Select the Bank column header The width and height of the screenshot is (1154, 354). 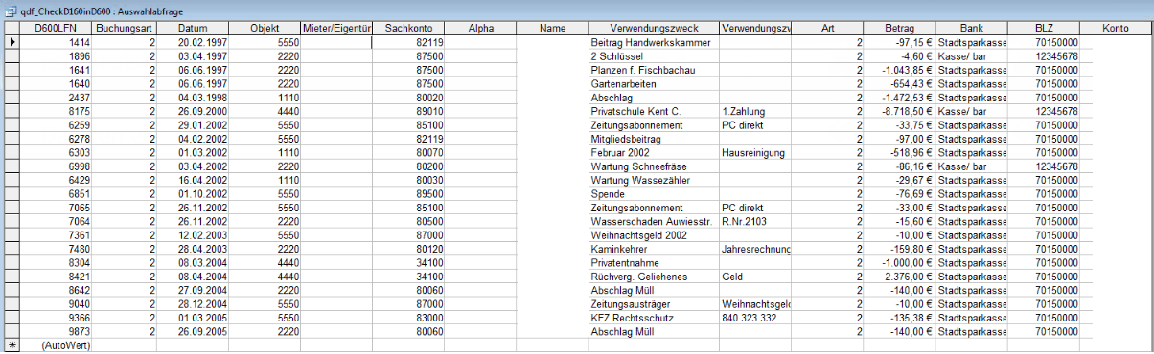pyautogui.click(x=972, y=30)
